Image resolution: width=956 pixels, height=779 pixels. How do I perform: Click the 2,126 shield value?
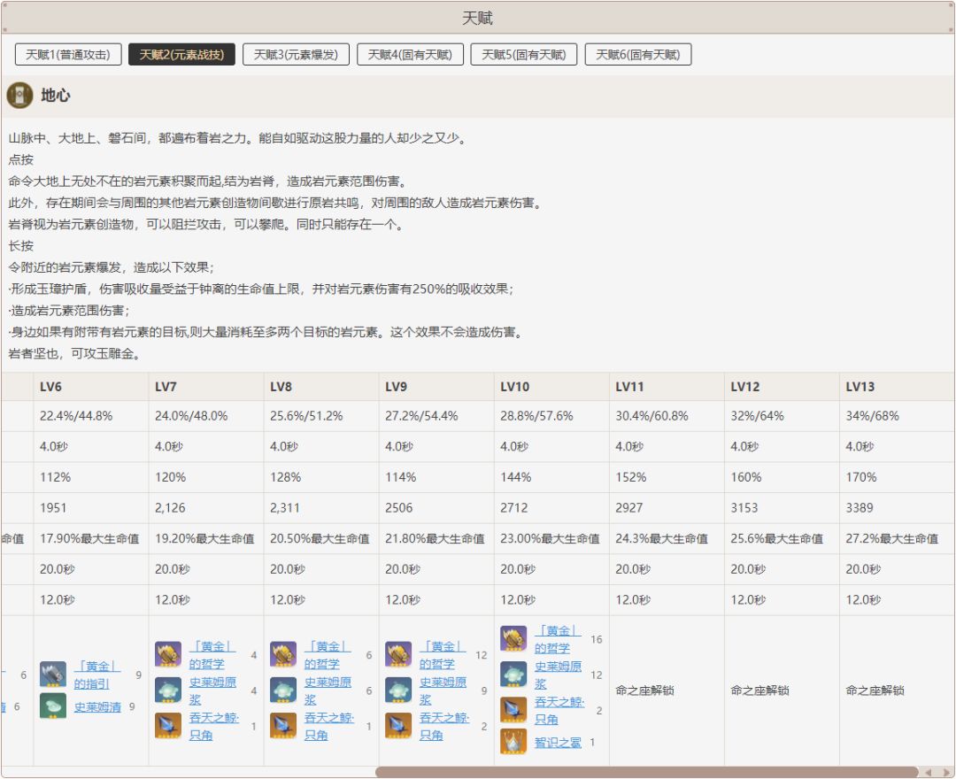(x=170, y=508)
